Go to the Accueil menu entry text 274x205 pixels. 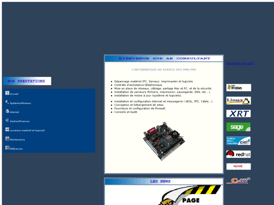point(14,94)
